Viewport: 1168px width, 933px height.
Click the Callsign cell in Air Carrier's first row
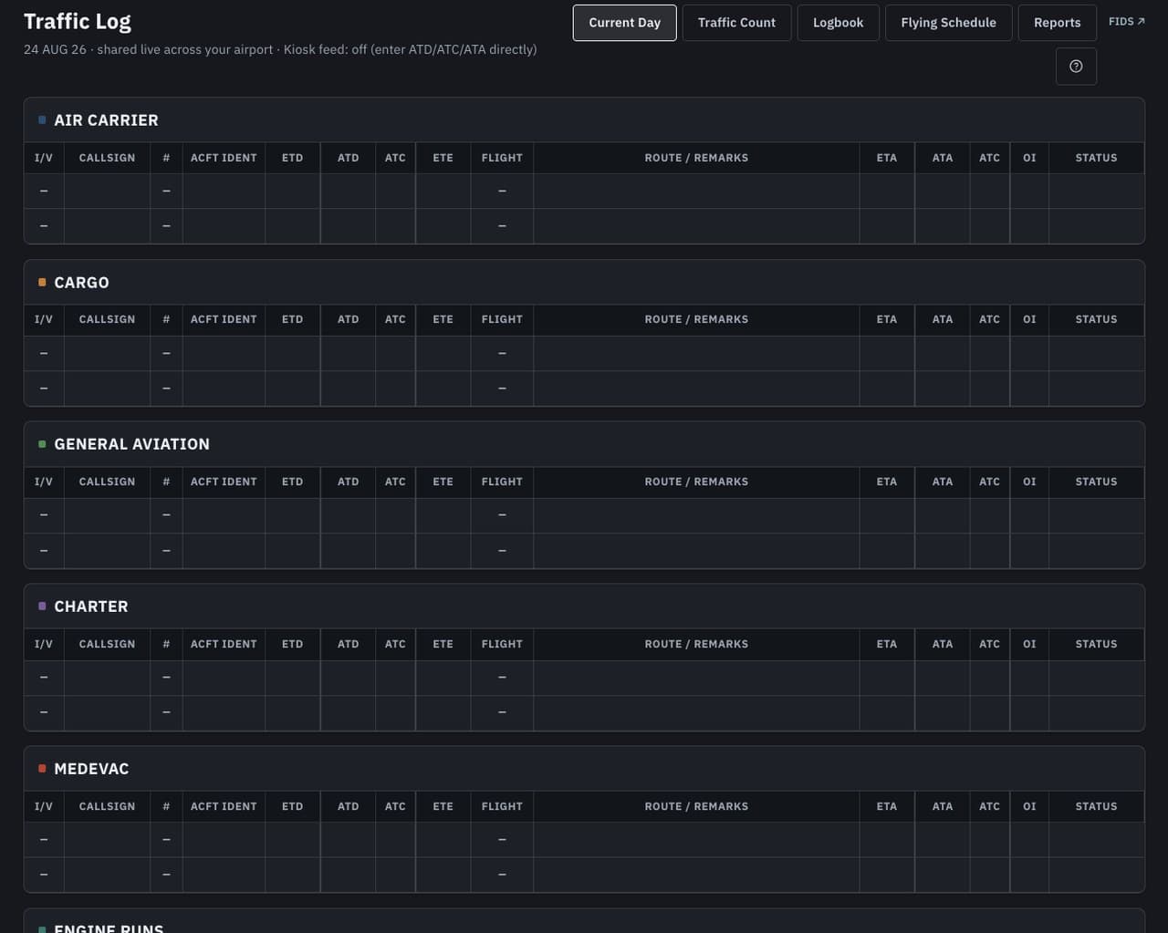click(107, 192)
